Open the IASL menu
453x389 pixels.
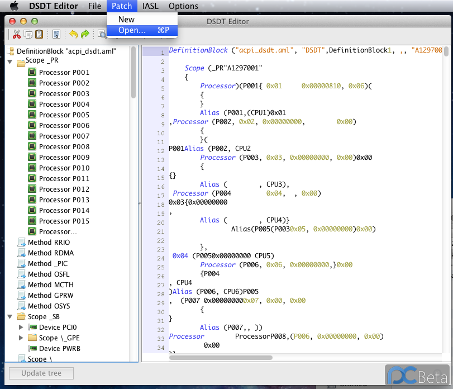click(x=150, y=6)
